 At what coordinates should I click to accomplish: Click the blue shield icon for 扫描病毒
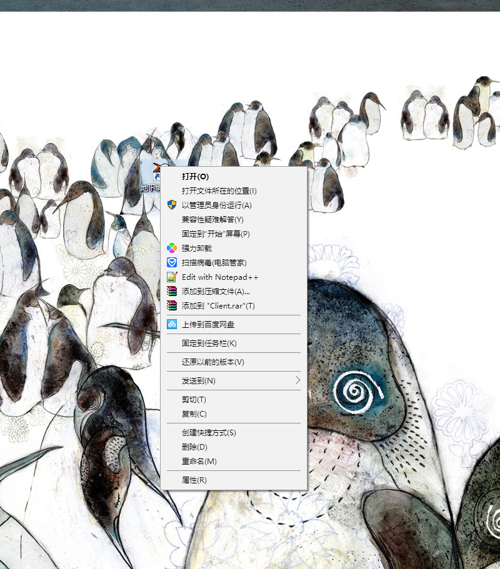(x=172, y=262)
